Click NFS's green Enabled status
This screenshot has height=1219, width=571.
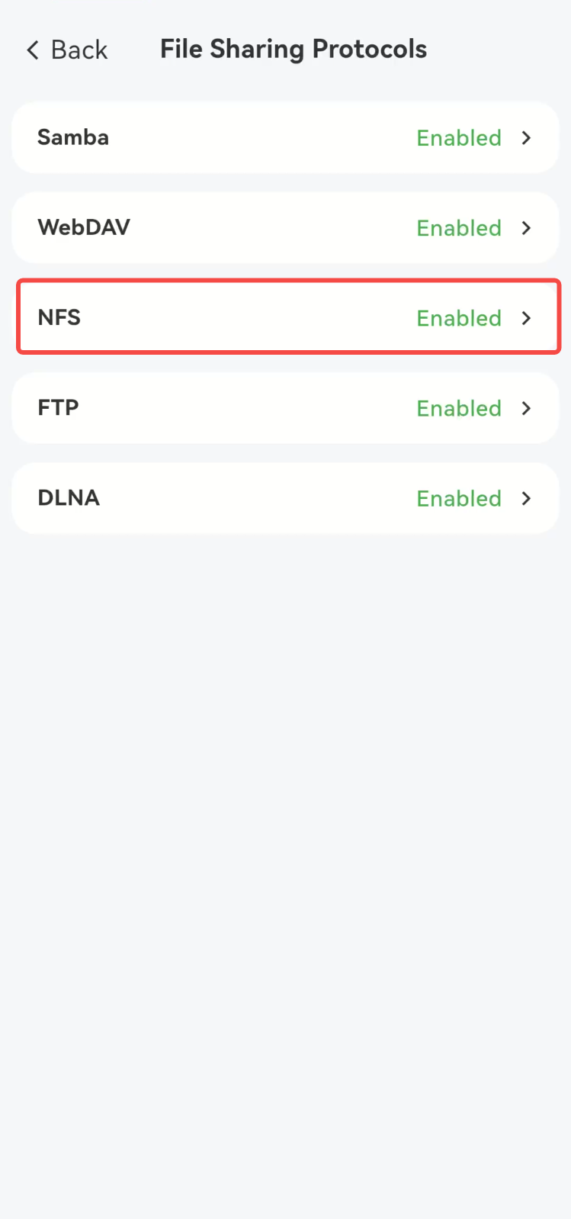pos(459,318)
